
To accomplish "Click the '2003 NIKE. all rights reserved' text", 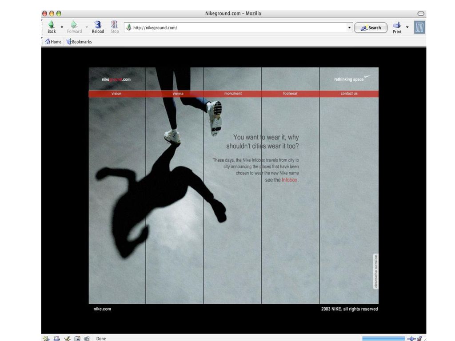I will (349, 309).
